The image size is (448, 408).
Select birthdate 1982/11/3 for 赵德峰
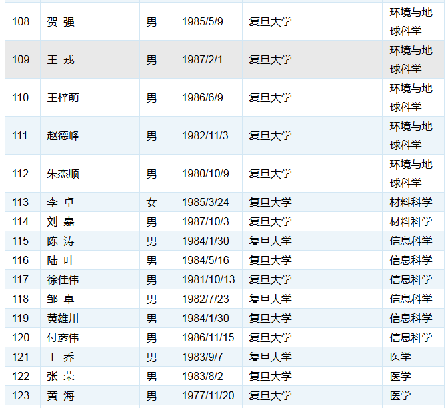click(205, 136)
